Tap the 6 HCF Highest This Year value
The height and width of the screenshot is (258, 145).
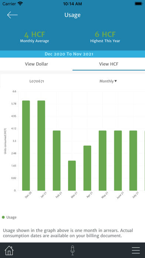point(105,34)
